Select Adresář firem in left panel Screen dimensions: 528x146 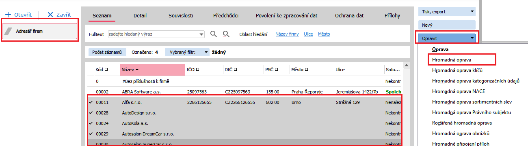pos(39,31)
